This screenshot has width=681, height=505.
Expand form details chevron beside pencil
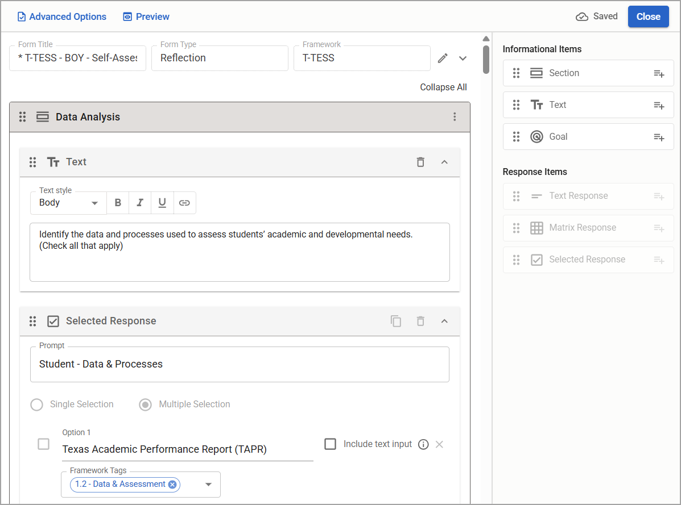point(463,58)
